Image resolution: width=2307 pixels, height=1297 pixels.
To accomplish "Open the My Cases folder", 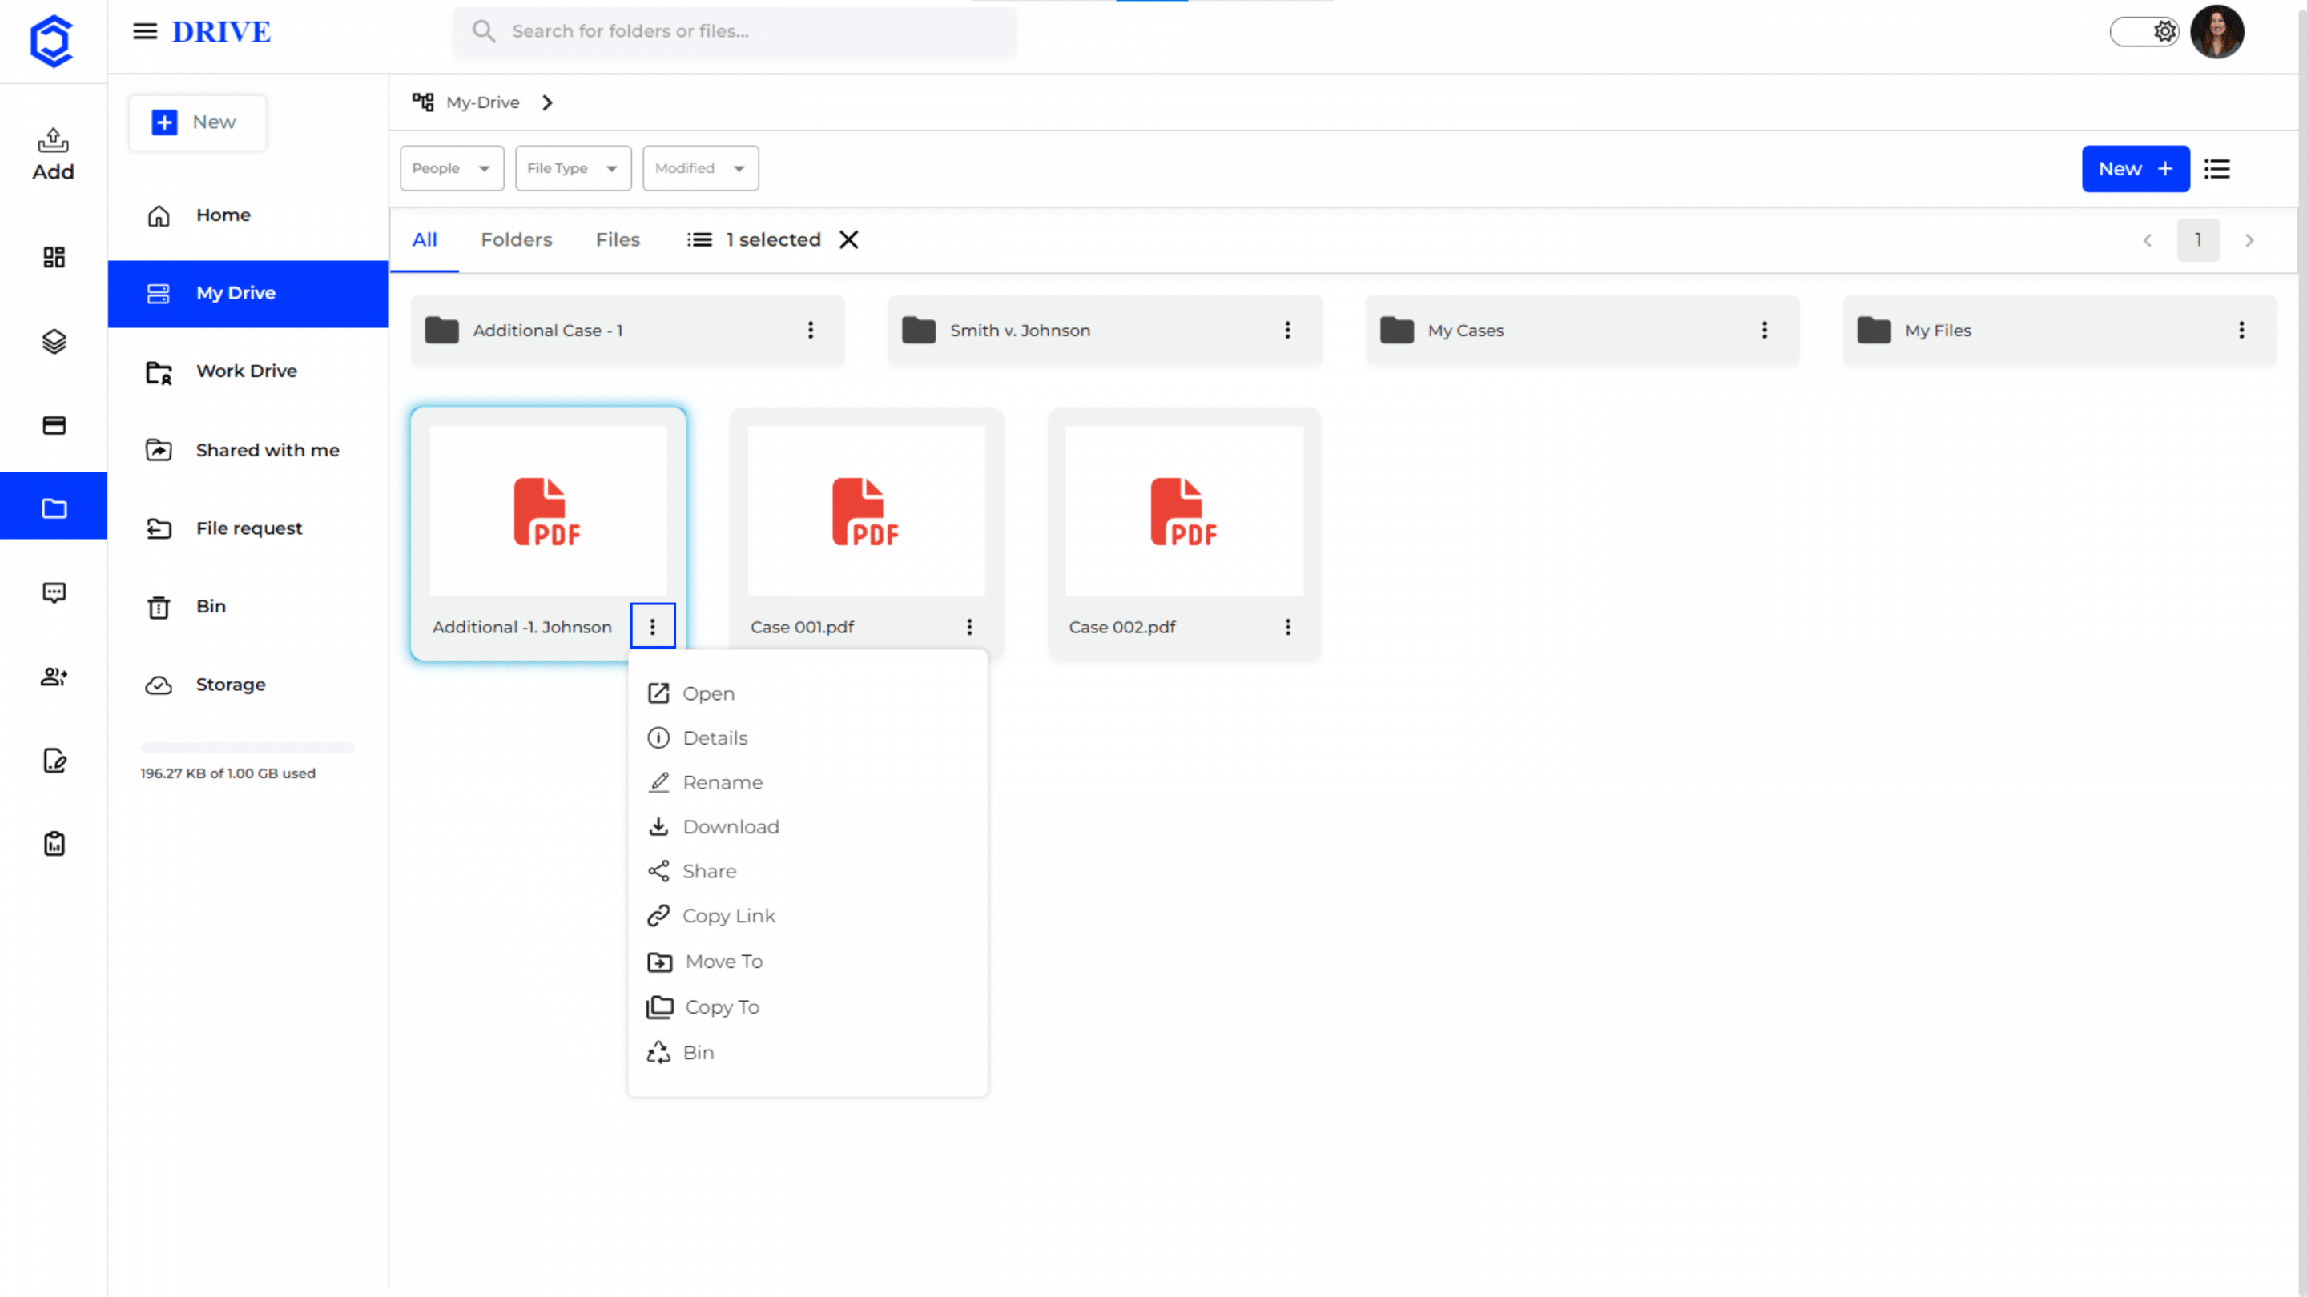I will 1583,331.
